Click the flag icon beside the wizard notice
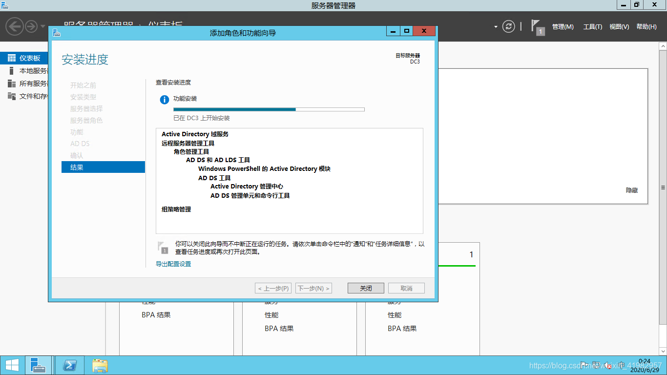Screen dimensions: 667x375 click(x=163, y=247)
